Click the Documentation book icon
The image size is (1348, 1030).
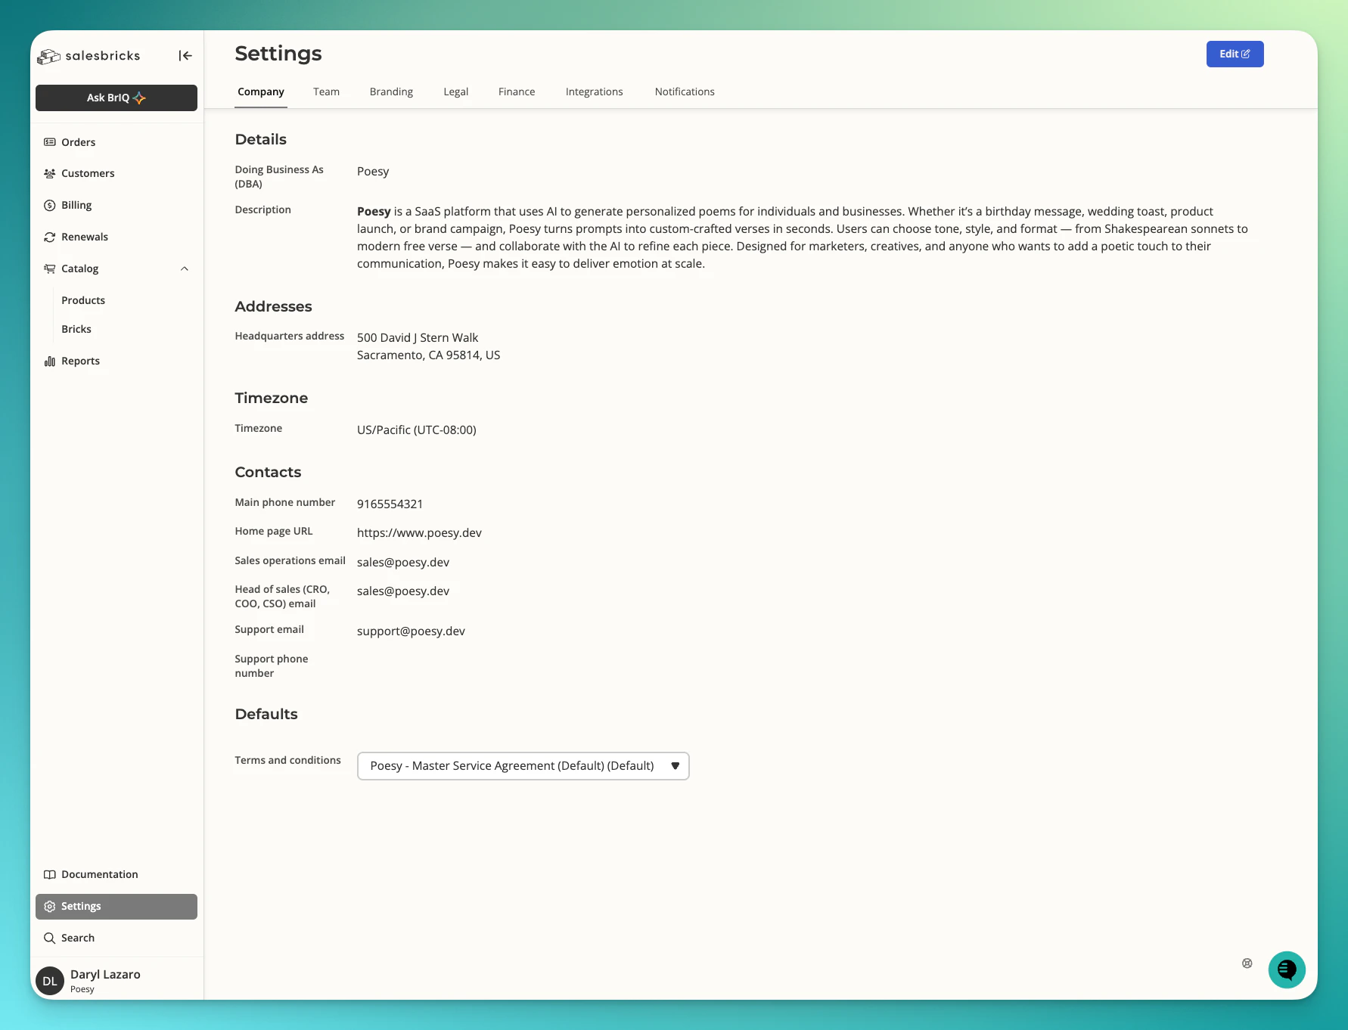click(50, 875)
